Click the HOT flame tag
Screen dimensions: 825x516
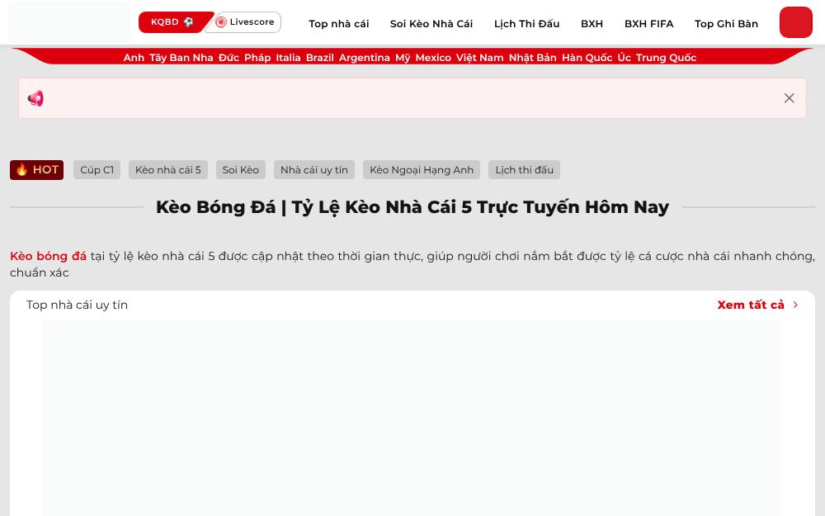pyautogui.click(x=37, y=169)
